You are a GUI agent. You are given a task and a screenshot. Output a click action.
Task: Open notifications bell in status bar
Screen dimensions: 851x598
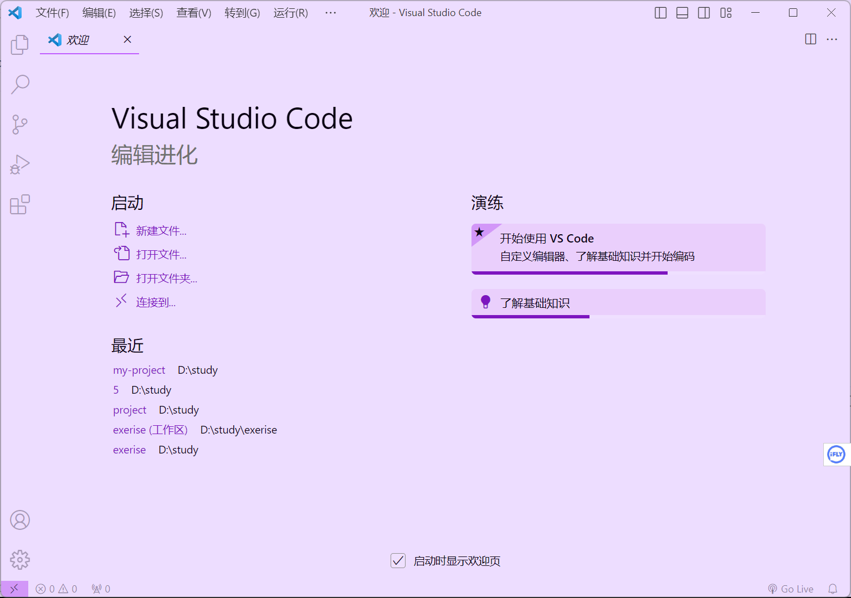pyautogui.click(x=833, y=589)
